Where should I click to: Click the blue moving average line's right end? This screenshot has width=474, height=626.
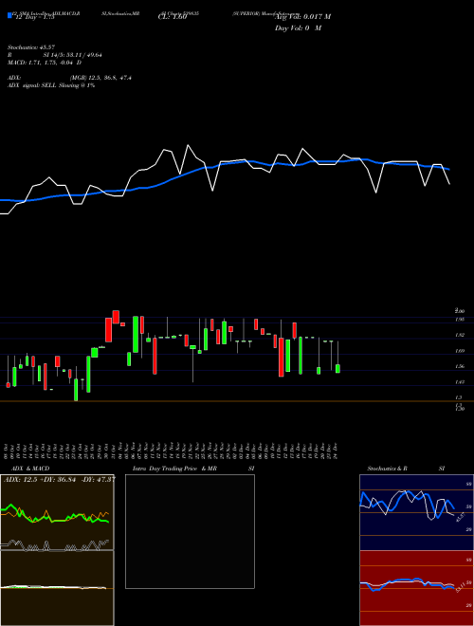point(449,169)
